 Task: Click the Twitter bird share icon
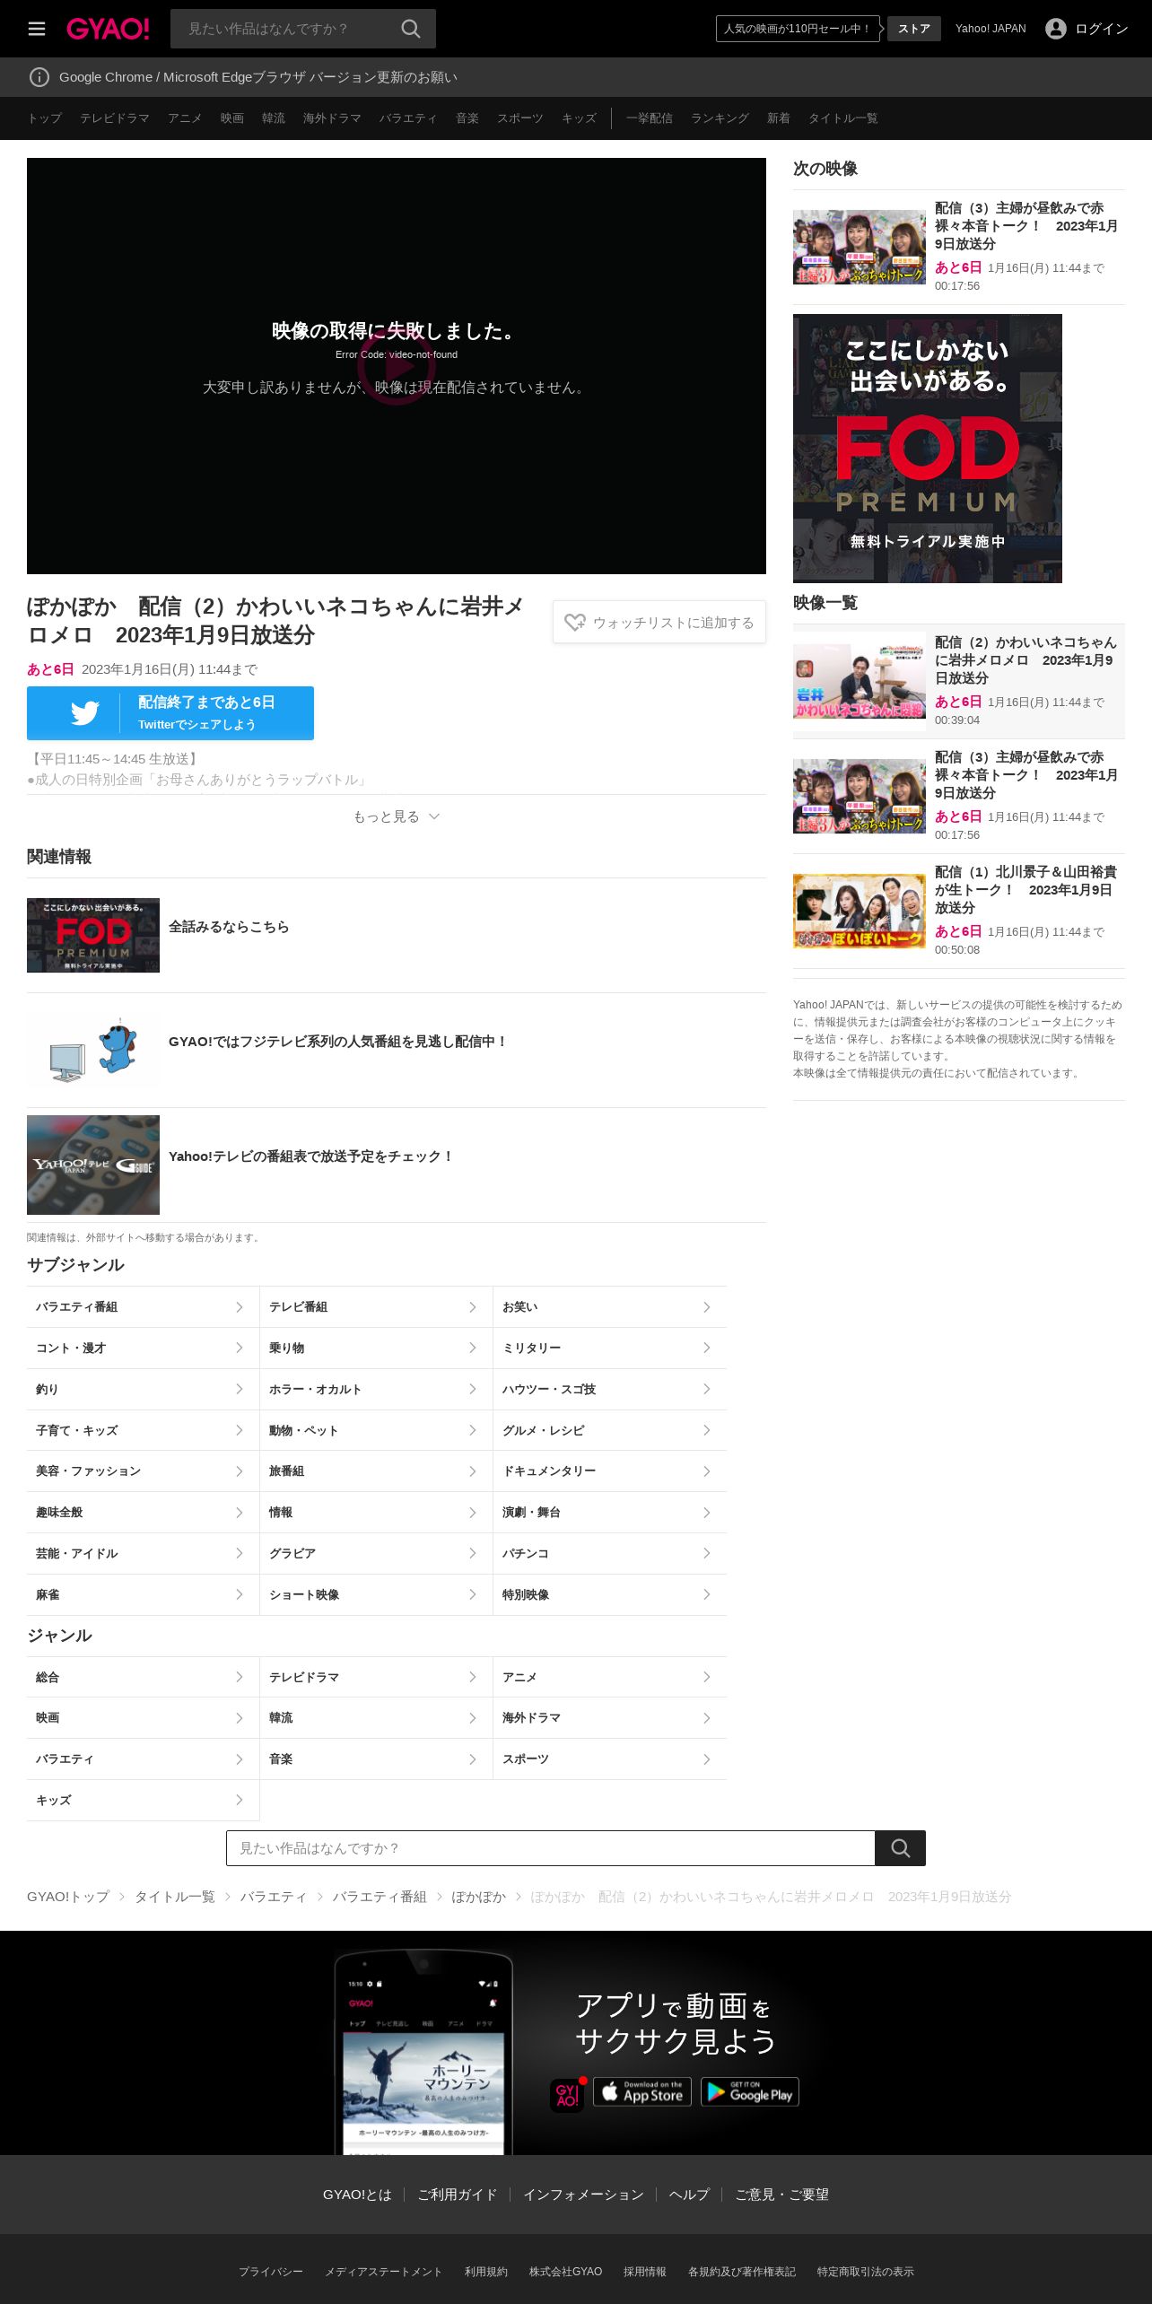pos(85,713)
